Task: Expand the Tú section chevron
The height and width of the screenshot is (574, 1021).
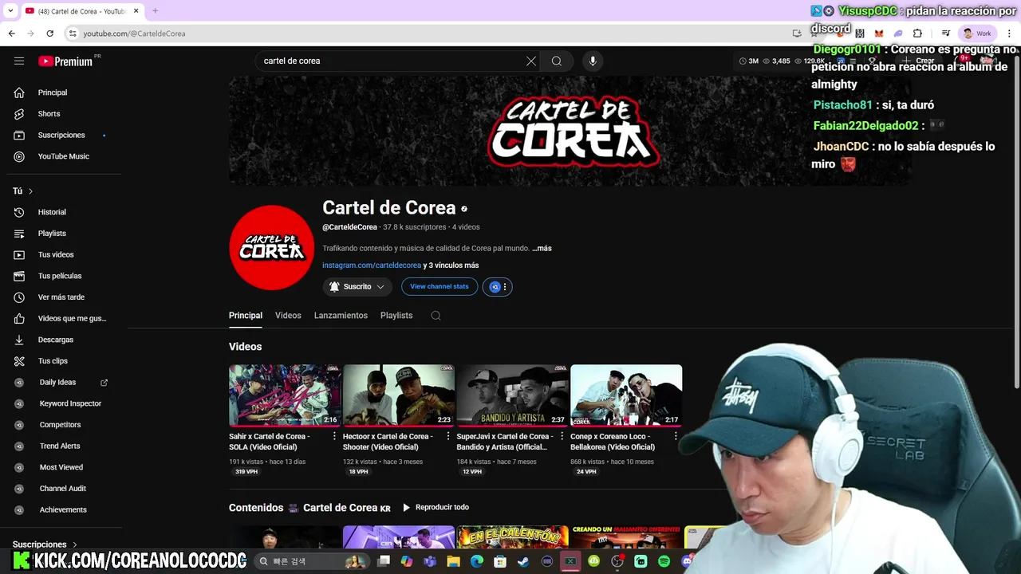Action: [x=30, y=191]
